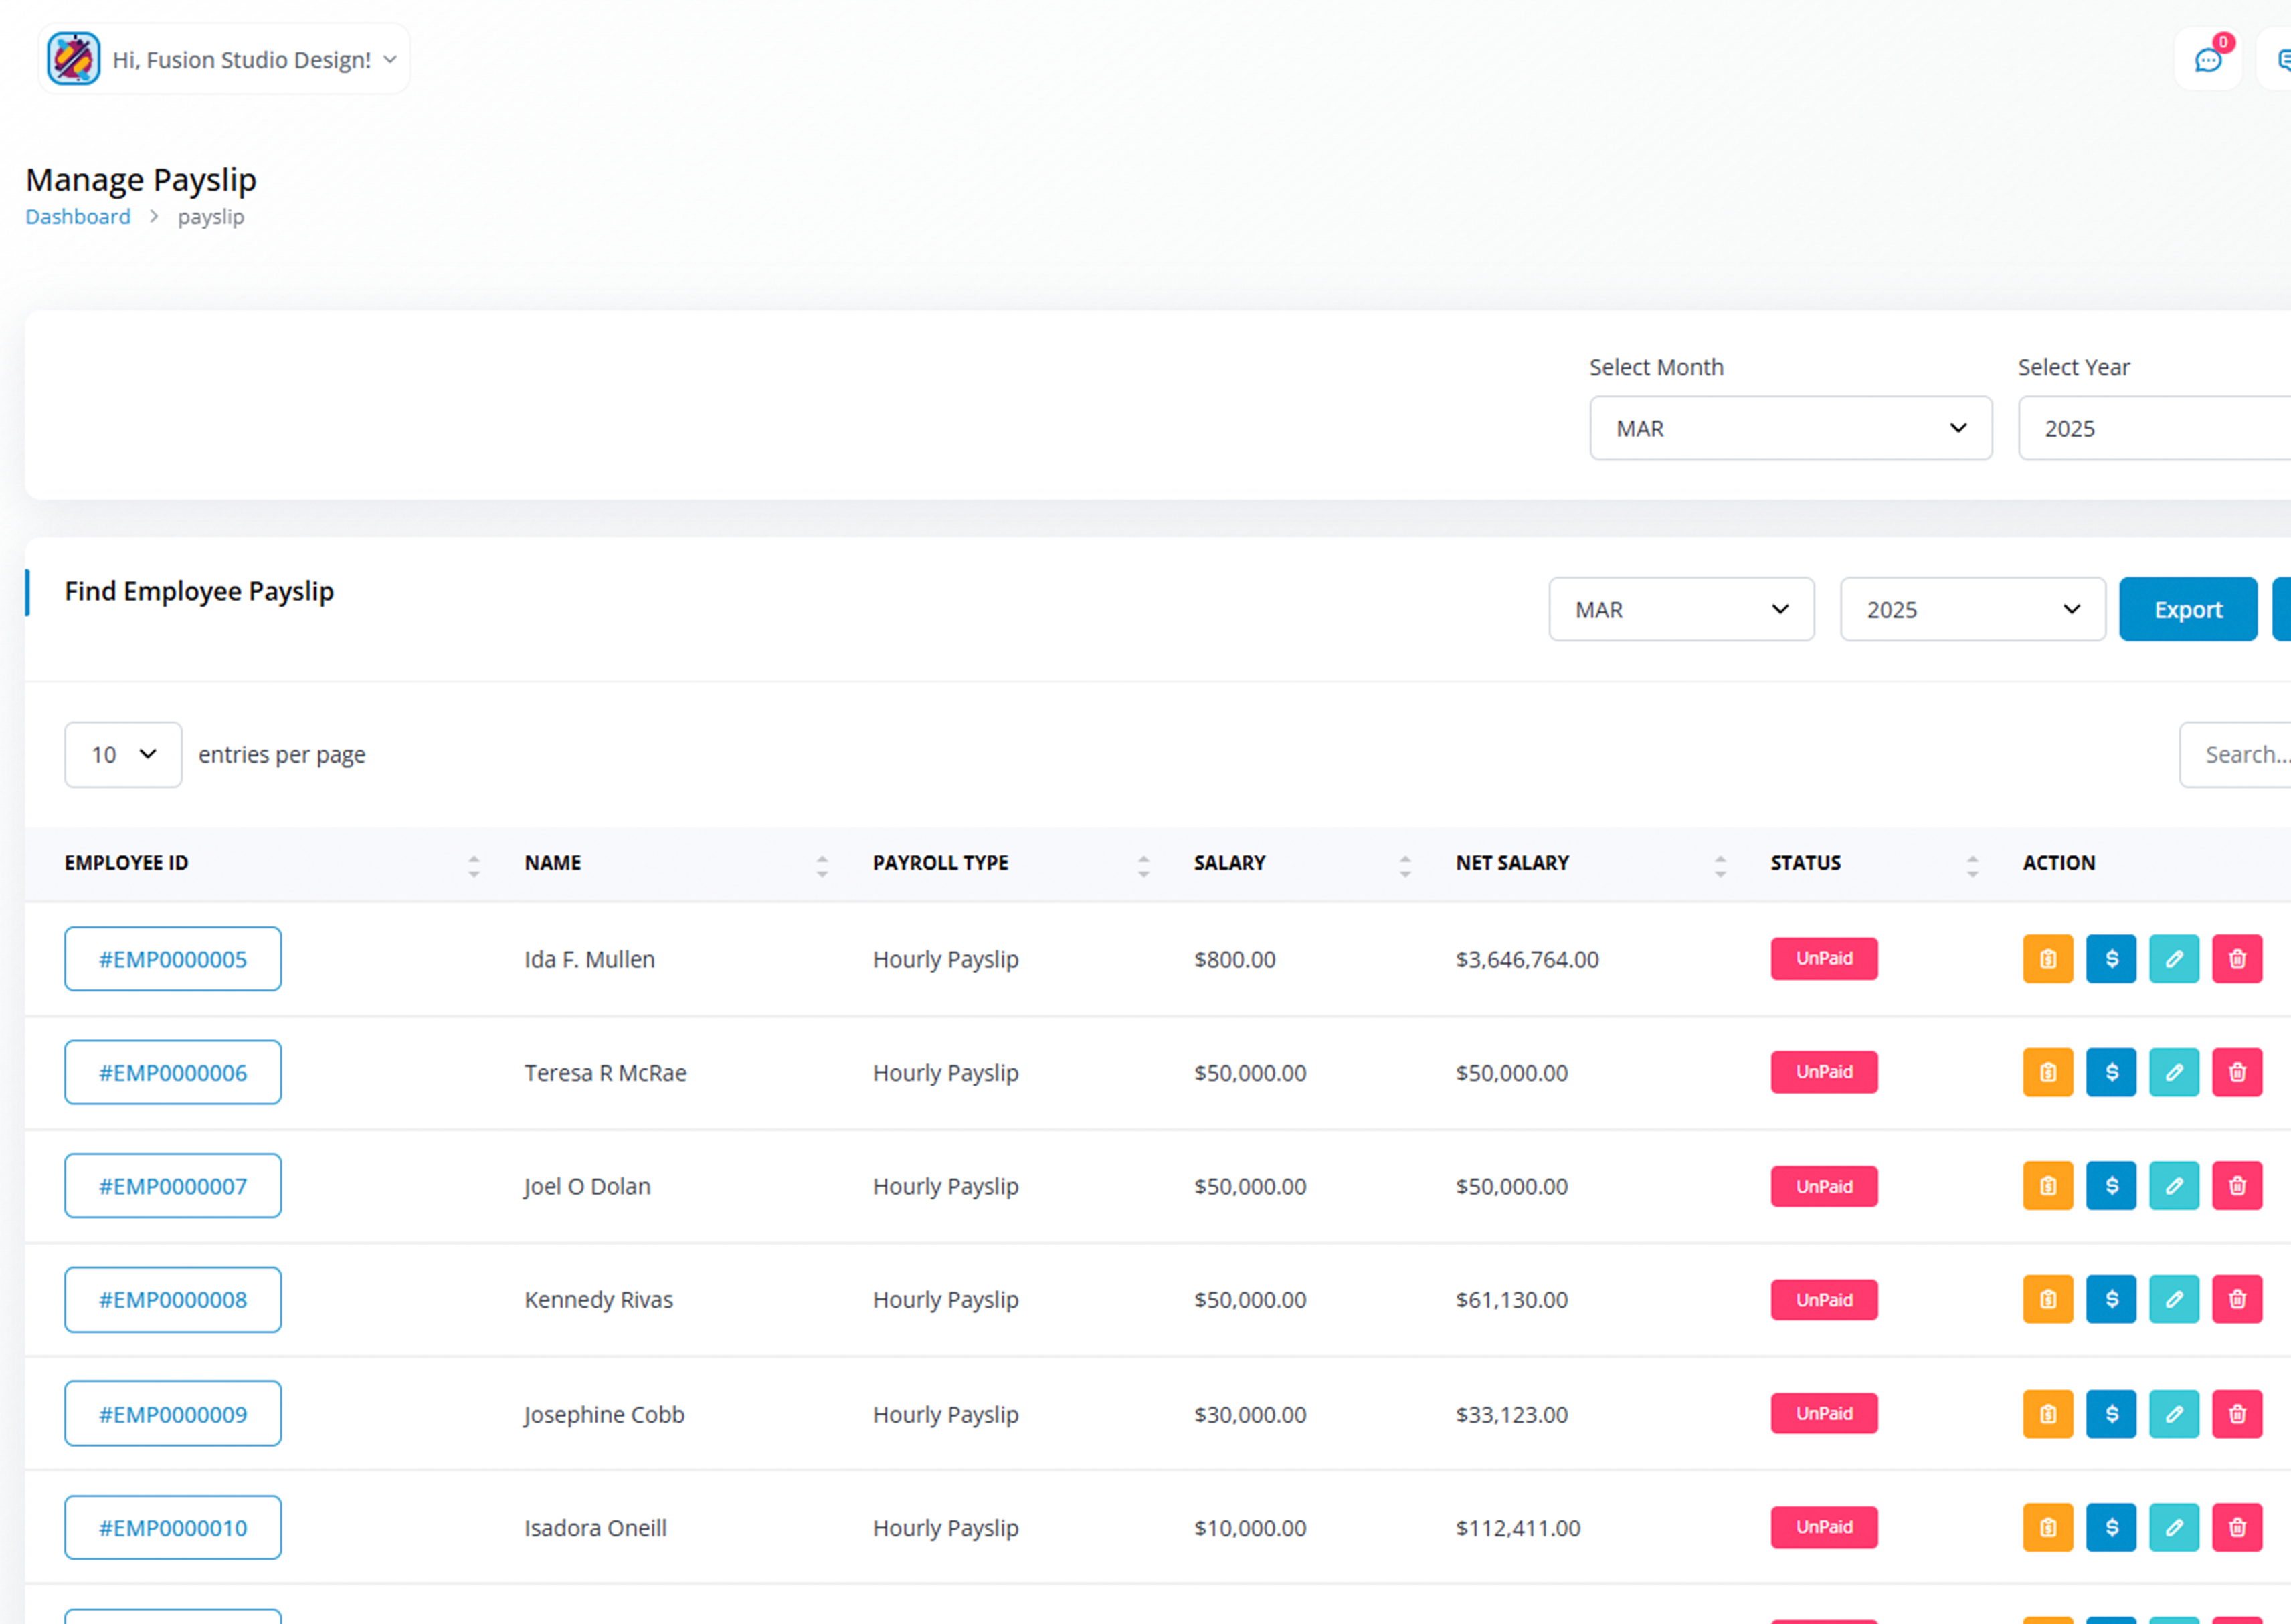2291x1624 pixels.
Task: Edit Joel O Dolan's payslip with pencil icon
Action: 2174,1186
